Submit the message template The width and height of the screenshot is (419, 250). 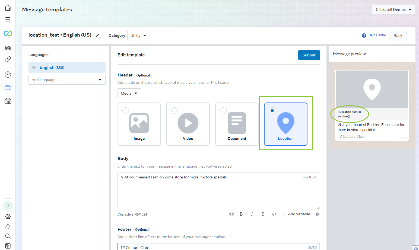309,55
